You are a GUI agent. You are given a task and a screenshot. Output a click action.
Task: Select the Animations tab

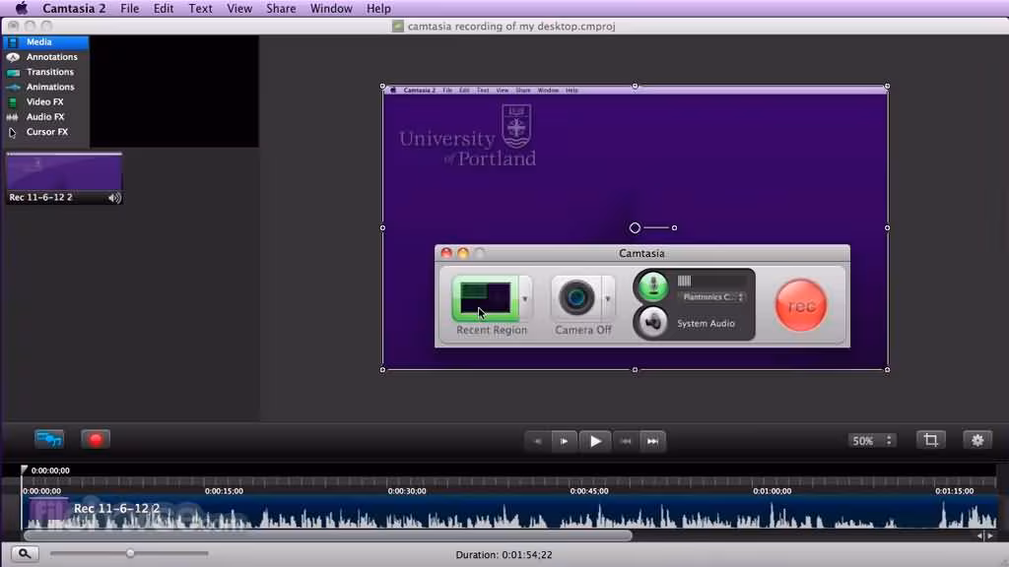coord(45,87)
